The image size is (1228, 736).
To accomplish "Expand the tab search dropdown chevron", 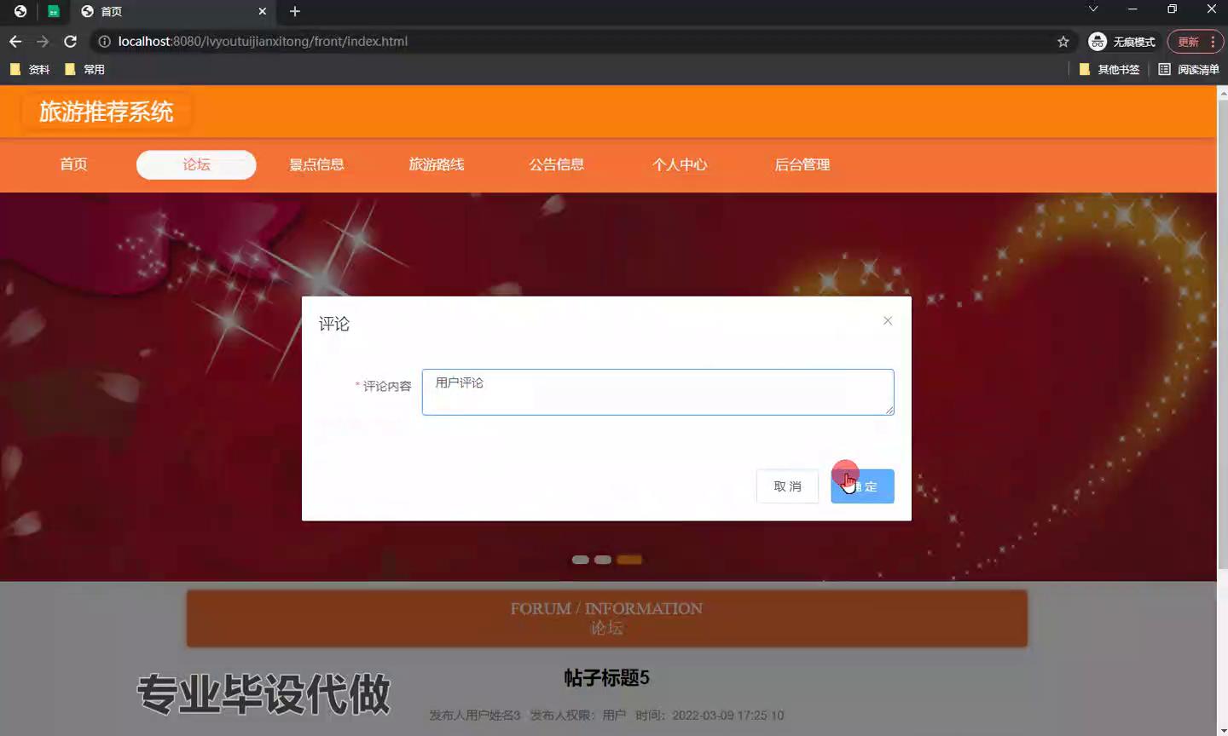I will point(1092,9).
